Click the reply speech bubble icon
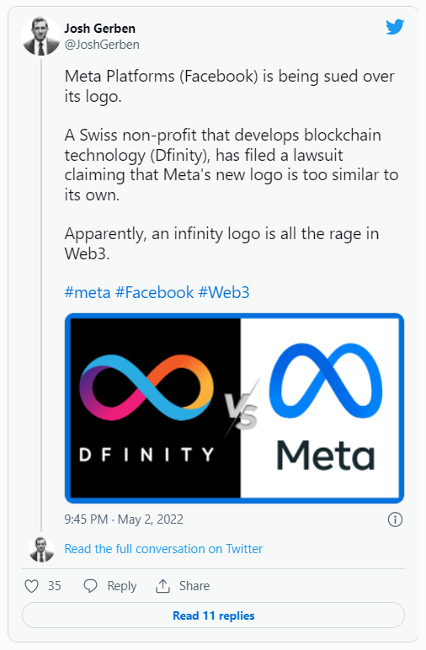The height and width of the screenshot is (650, 426). click(90, 586)
